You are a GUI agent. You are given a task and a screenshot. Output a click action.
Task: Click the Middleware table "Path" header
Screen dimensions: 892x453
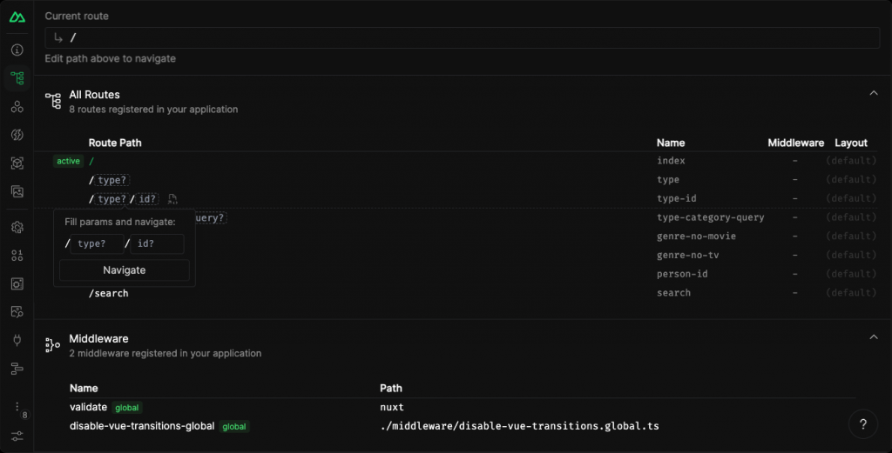[391, 389]
